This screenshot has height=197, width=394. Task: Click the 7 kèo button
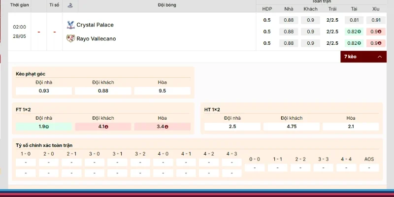[363, 57]
